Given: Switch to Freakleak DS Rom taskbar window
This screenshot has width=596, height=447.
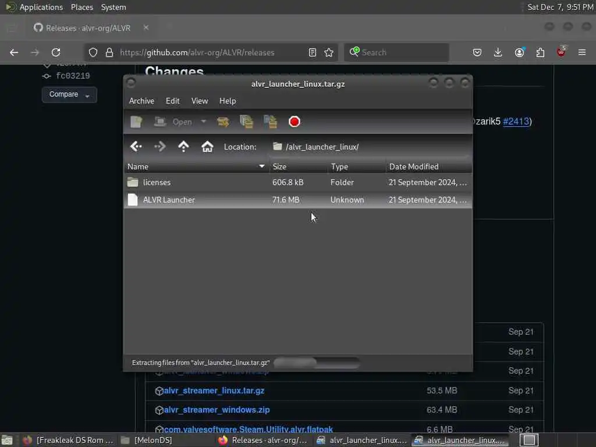Looking at the screenshot, I should click(68, 440).
